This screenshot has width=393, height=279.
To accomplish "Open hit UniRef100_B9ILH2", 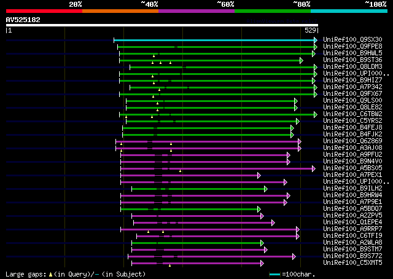I will click(x=352, y=189).
